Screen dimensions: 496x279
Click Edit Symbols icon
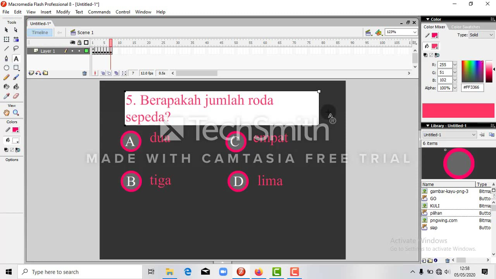379,33
